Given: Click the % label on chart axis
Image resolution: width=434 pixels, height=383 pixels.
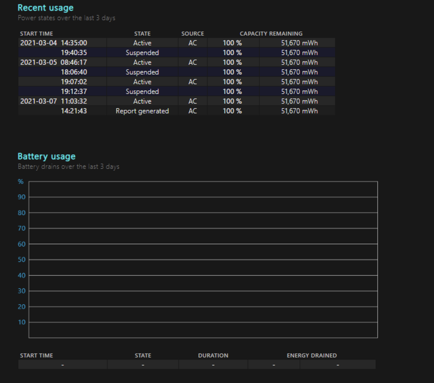Looking at the screenshot, I should click(x=21, y=181).
